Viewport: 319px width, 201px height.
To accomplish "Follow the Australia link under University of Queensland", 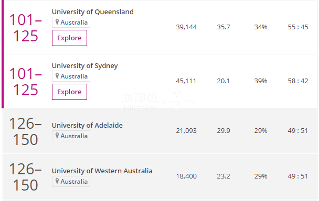I will (x=74, y=23).
